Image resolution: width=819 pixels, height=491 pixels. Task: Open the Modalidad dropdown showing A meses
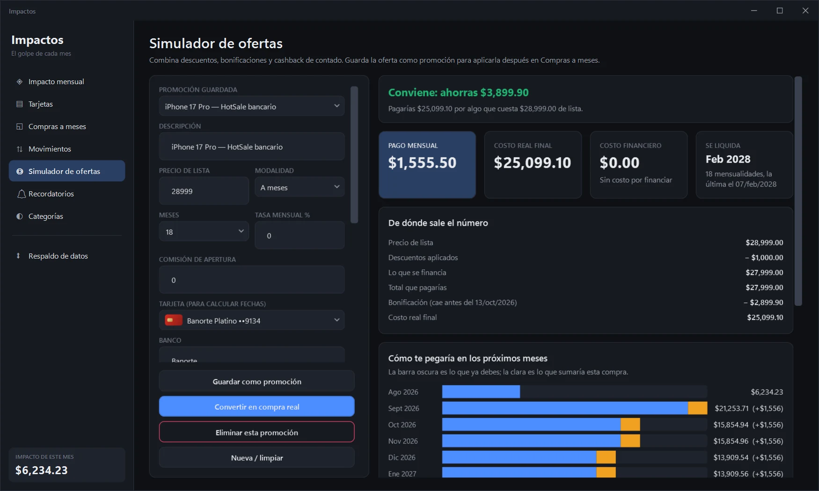[300, 187]
